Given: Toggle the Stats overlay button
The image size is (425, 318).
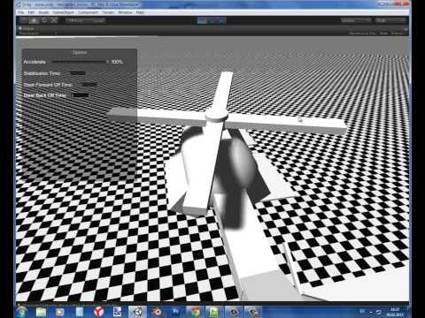Looking at the screenshot, I should [383, 34].
